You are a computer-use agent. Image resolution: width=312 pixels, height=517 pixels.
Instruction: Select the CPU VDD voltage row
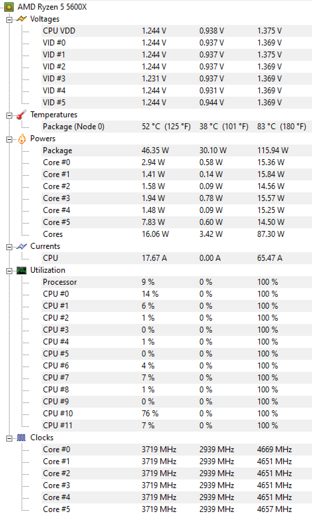pos(177,31)
